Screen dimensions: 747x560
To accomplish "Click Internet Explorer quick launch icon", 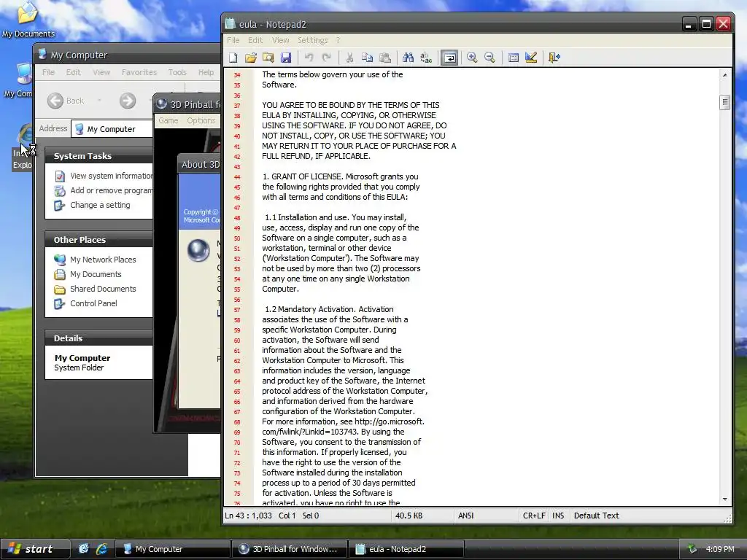I will (x=101, y=549).
